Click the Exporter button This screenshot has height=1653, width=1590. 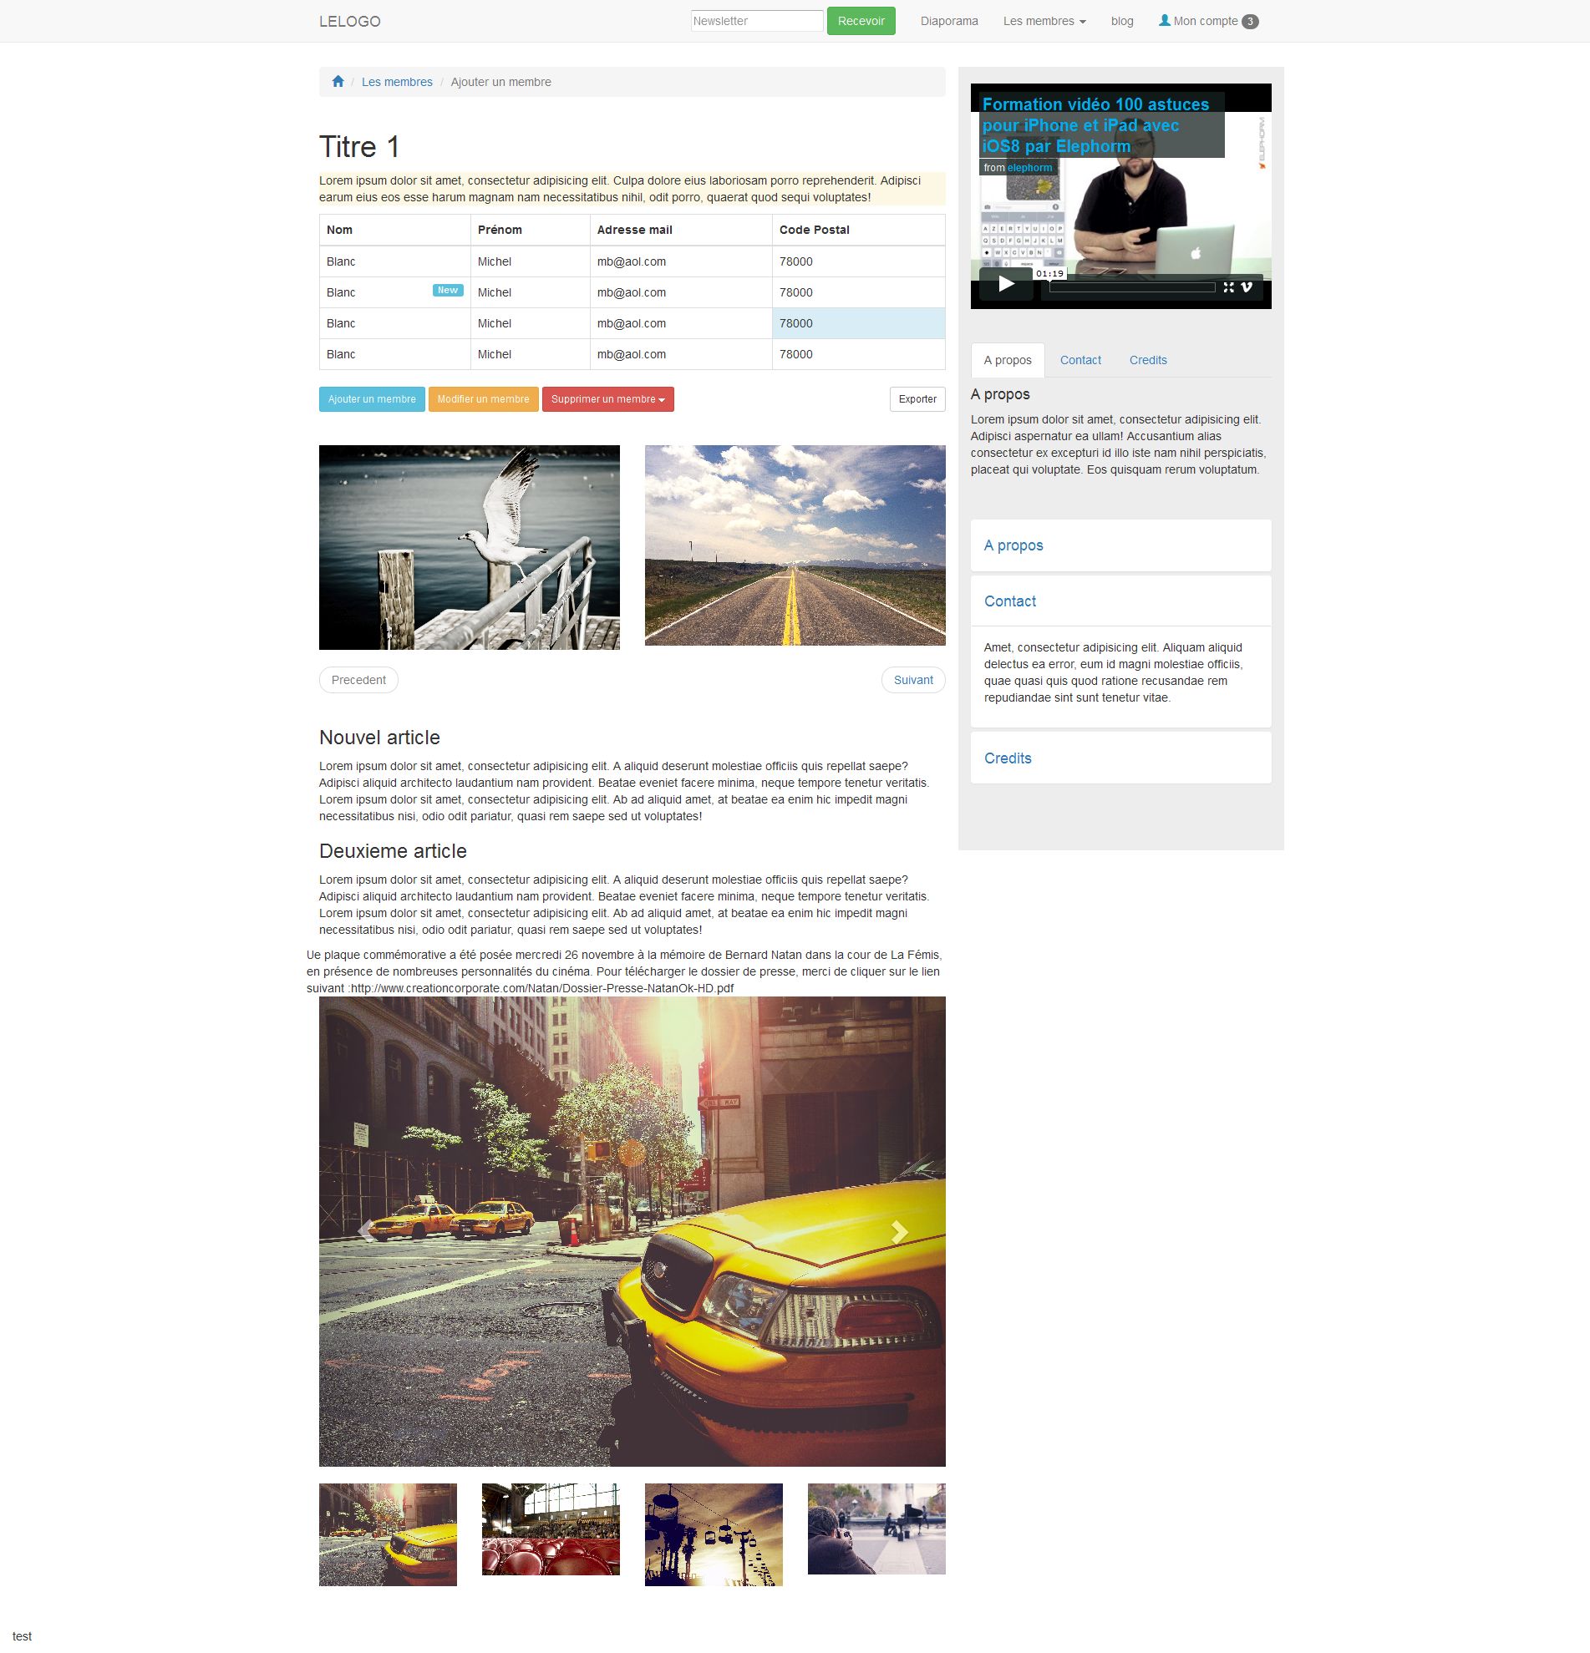pyautogui.click(x=917, y=399)
